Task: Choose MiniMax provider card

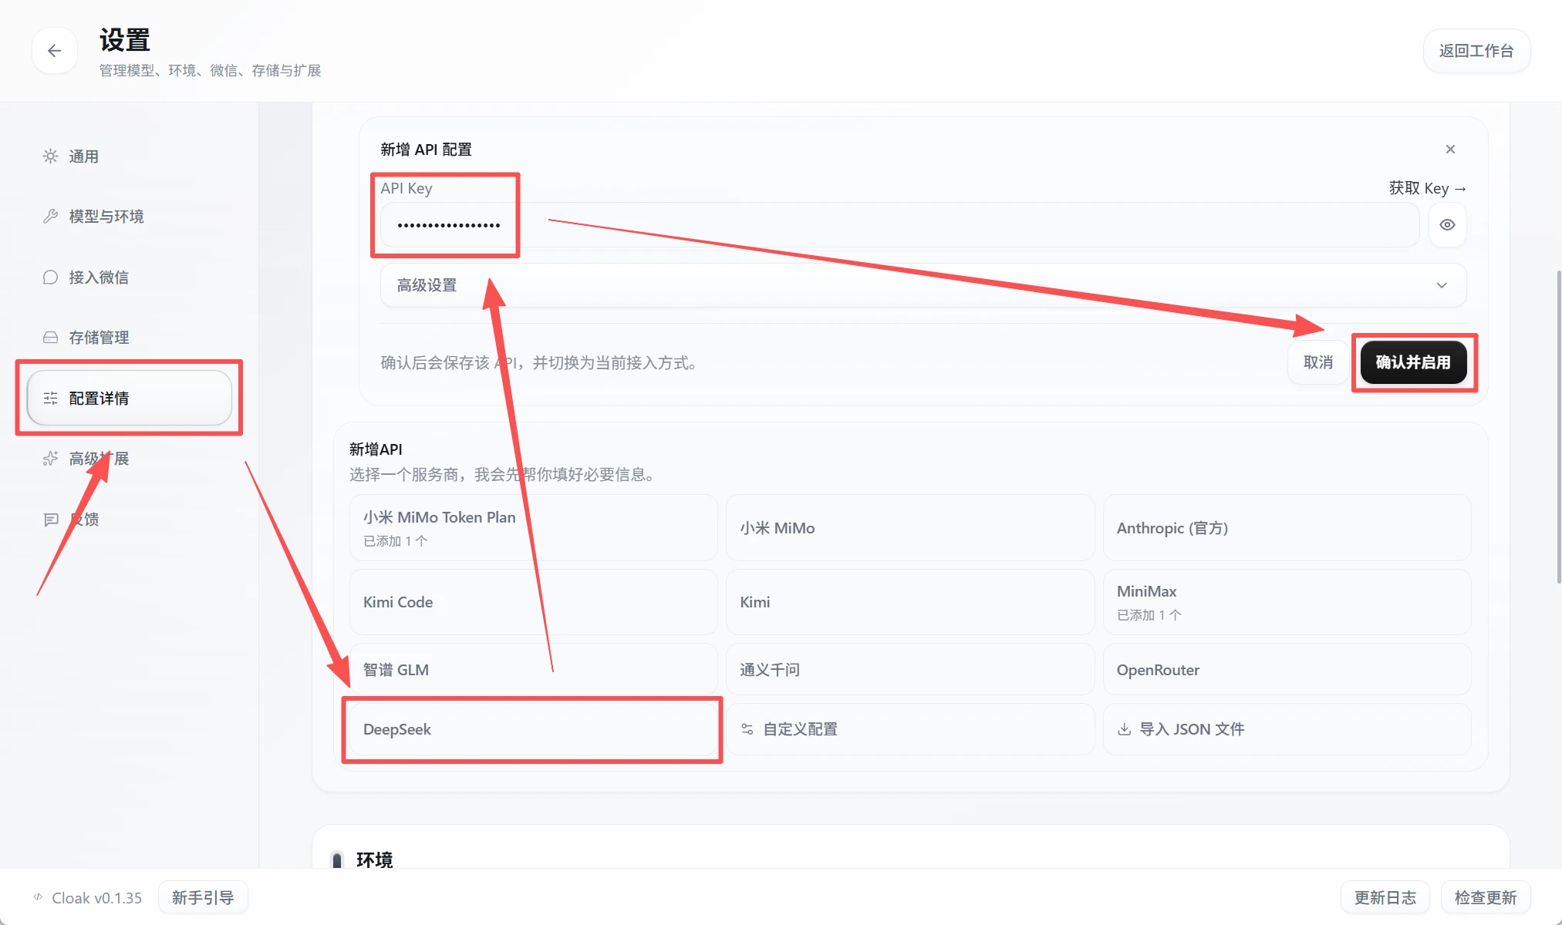Action: point(1287,602)
